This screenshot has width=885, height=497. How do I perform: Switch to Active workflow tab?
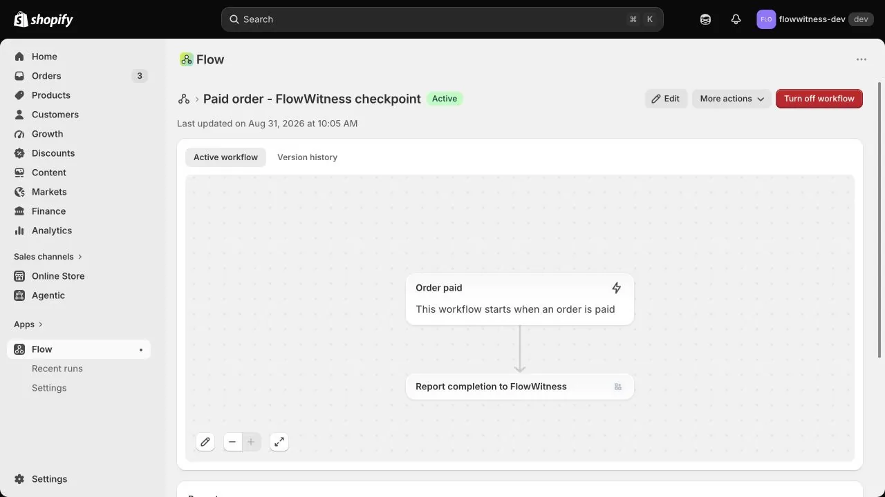tap(225, 157)
